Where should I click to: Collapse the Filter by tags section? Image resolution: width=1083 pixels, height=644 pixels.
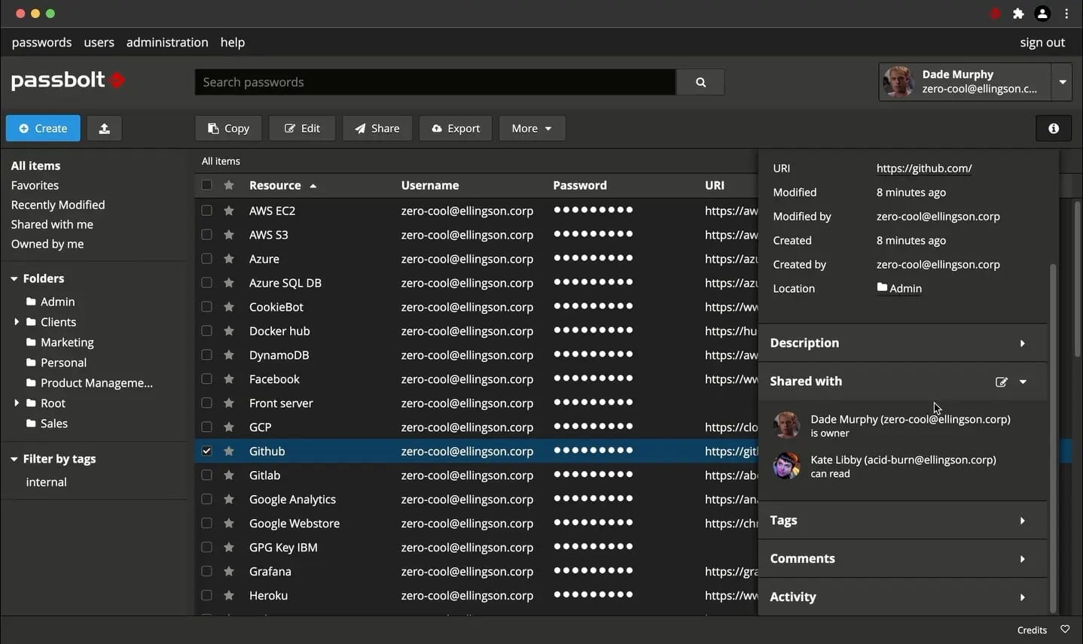pyautogui.click(x=14, y=459)
